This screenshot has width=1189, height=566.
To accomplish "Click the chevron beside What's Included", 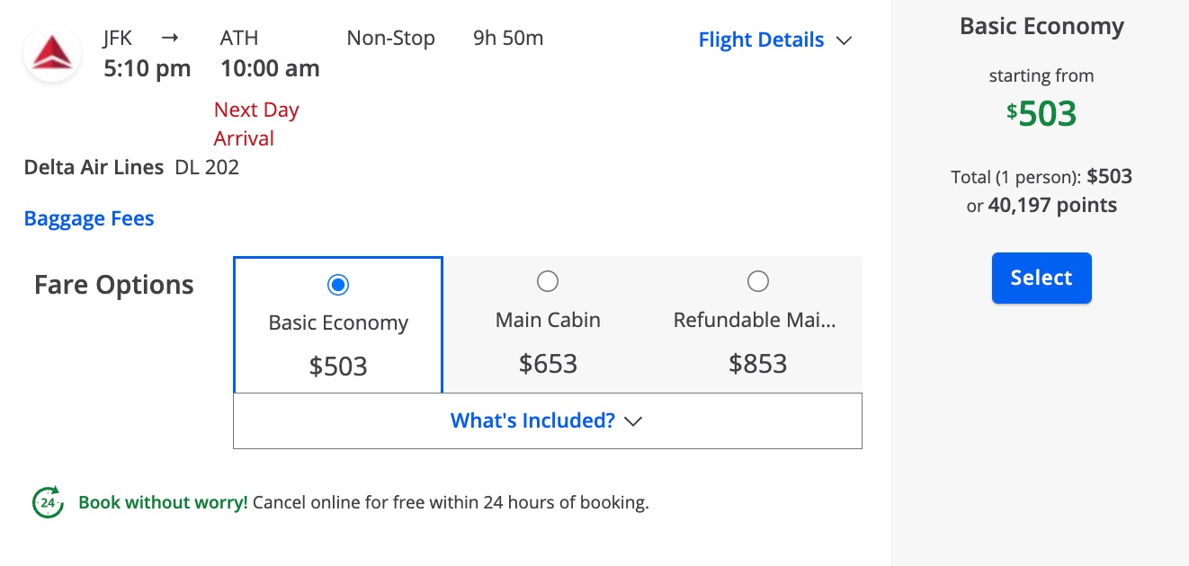I will (x=633, y=421).
